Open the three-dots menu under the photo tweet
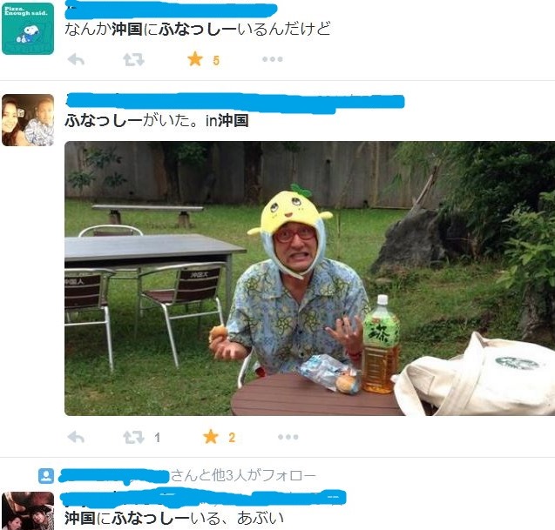 pos(288,437)
